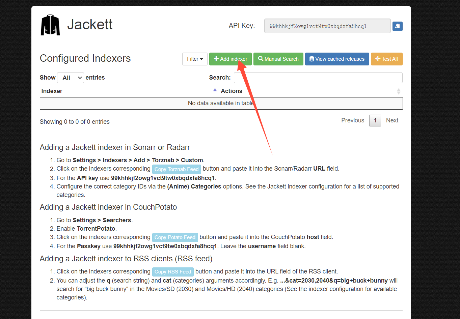
Task: Click the Add indexer button
Action: (231, 59)
